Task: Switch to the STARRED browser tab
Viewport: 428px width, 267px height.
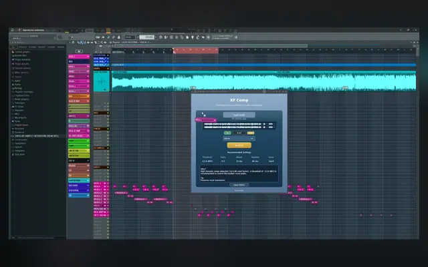Action: 51,47
